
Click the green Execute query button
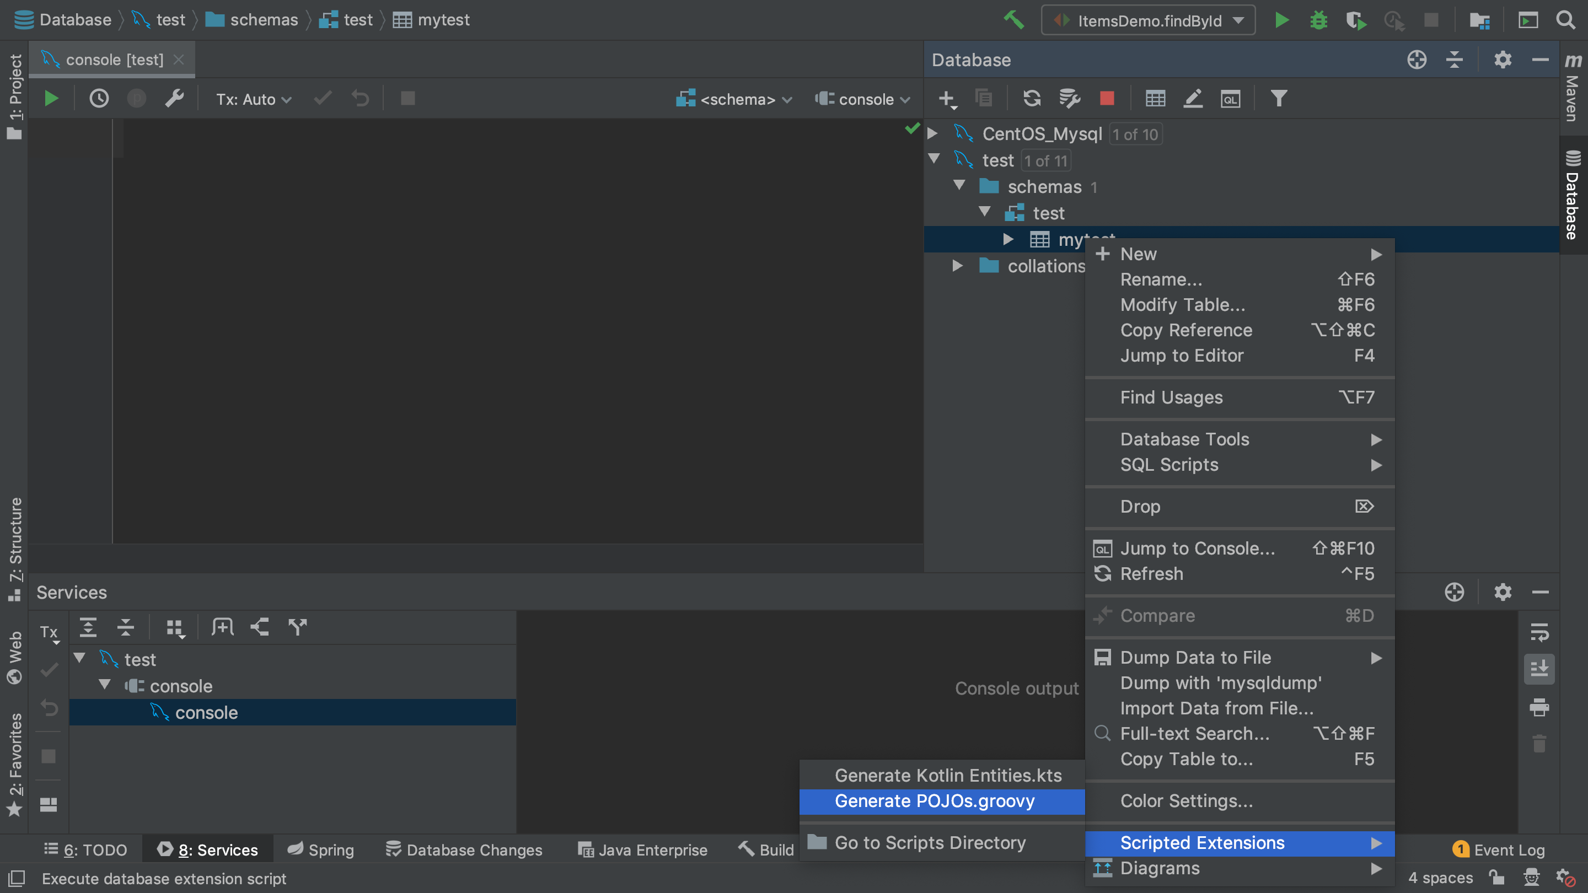click(51, 99)
